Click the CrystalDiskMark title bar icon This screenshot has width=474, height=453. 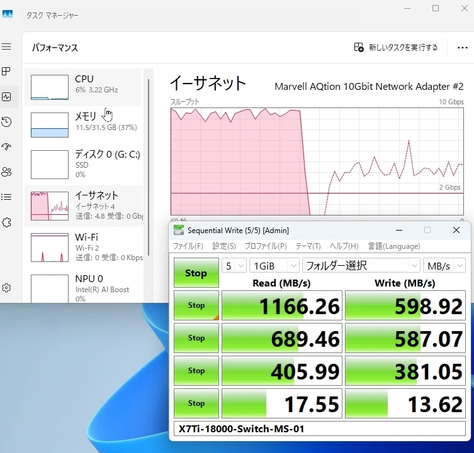(179, 230)
